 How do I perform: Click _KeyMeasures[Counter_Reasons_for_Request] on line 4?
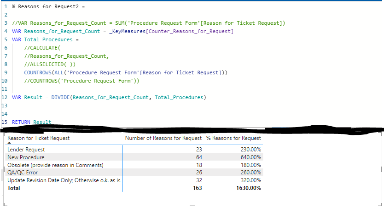click(171, 32)
